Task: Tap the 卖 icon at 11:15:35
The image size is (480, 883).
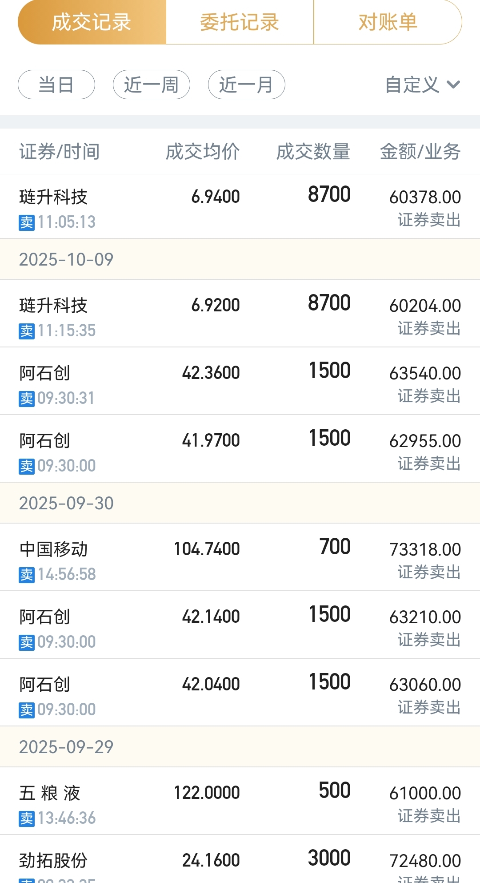Action: point(27,331)
